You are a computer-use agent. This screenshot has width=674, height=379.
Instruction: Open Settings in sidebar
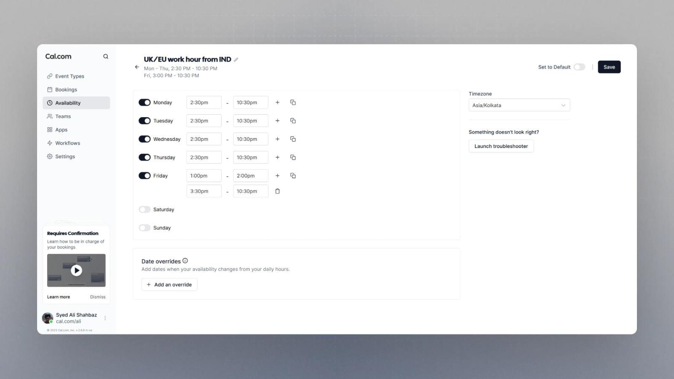click(76, 156)
